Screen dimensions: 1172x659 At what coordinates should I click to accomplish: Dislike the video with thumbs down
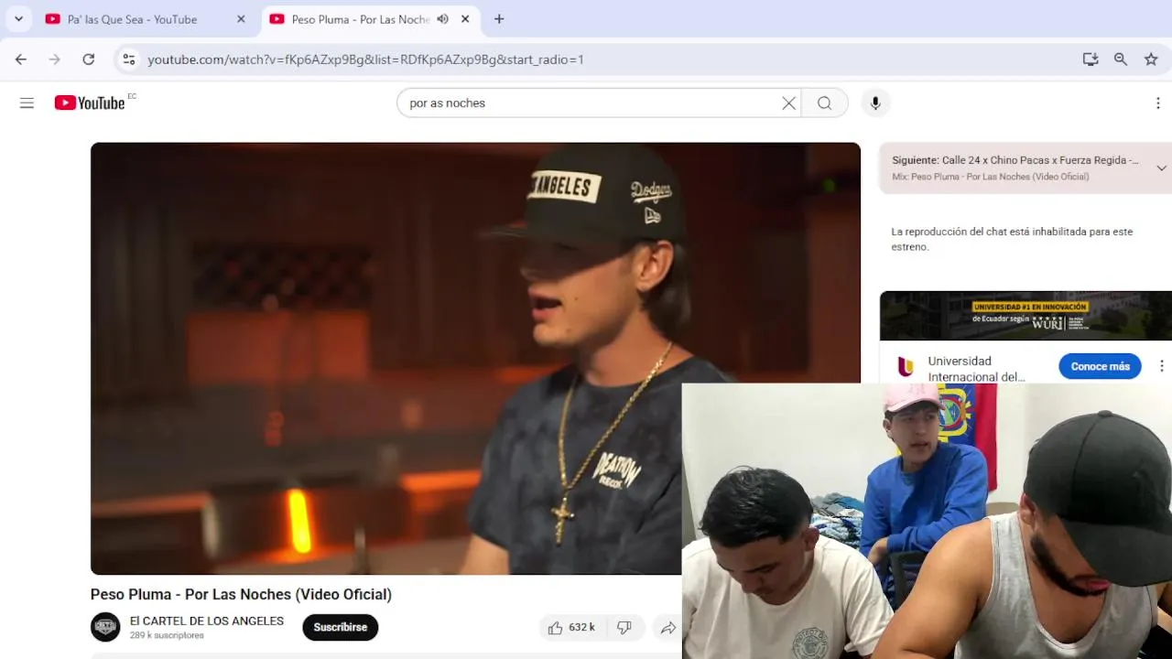[624, 628]
